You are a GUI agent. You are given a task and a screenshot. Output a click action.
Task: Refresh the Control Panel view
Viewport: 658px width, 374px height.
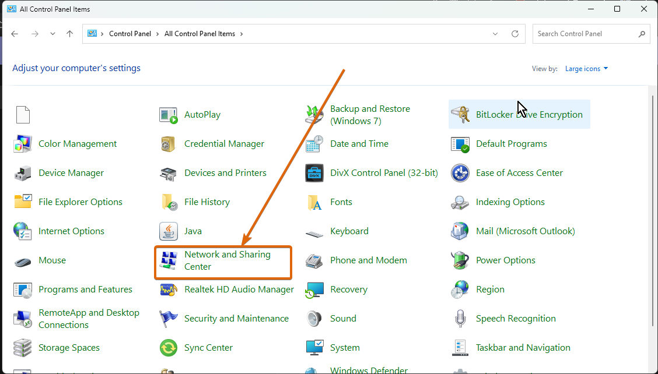point(515,34)
